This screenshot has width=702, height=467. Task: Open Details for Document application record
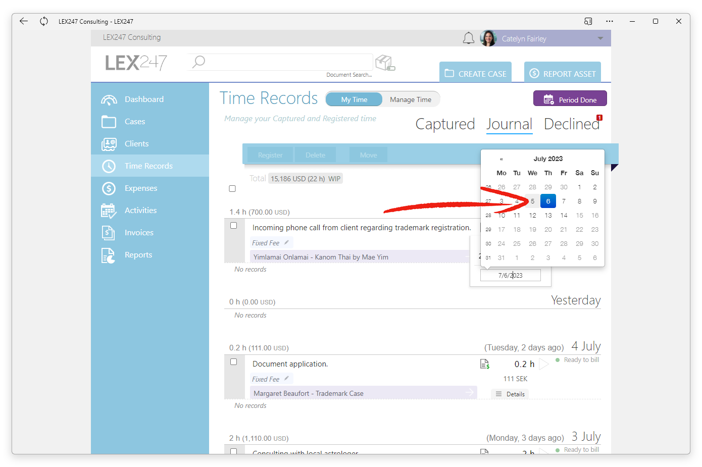(x=510, y=394)
